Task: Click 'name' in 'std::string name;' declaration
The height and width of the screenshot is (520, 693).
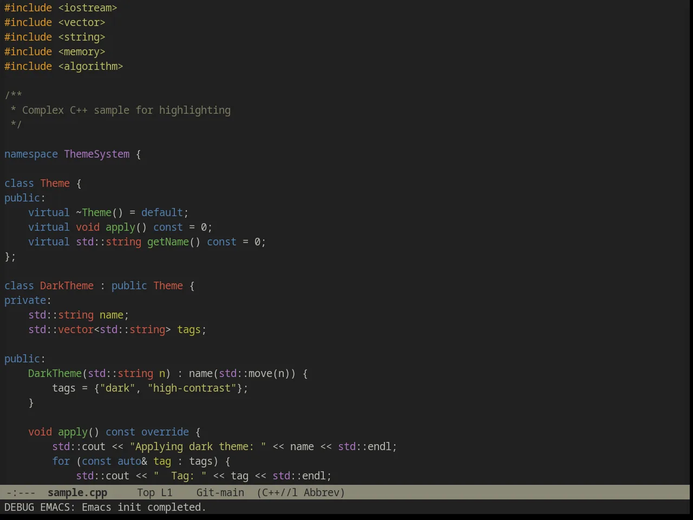Action: point(112,315)
